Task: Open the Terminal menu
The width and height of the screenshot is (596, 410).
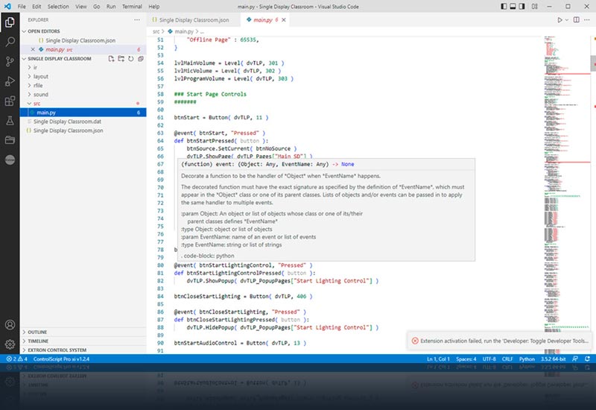Action: click(132, 6)
